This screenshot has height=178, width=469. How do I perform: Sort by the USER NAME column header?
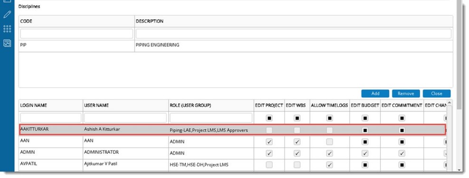[x=125, y=105]
